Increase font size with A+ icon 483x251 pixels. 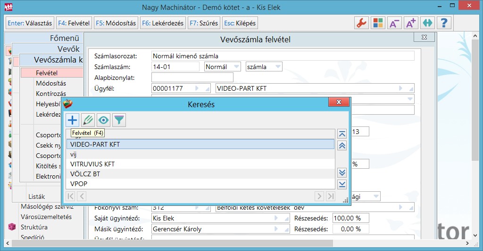[410, 23]
